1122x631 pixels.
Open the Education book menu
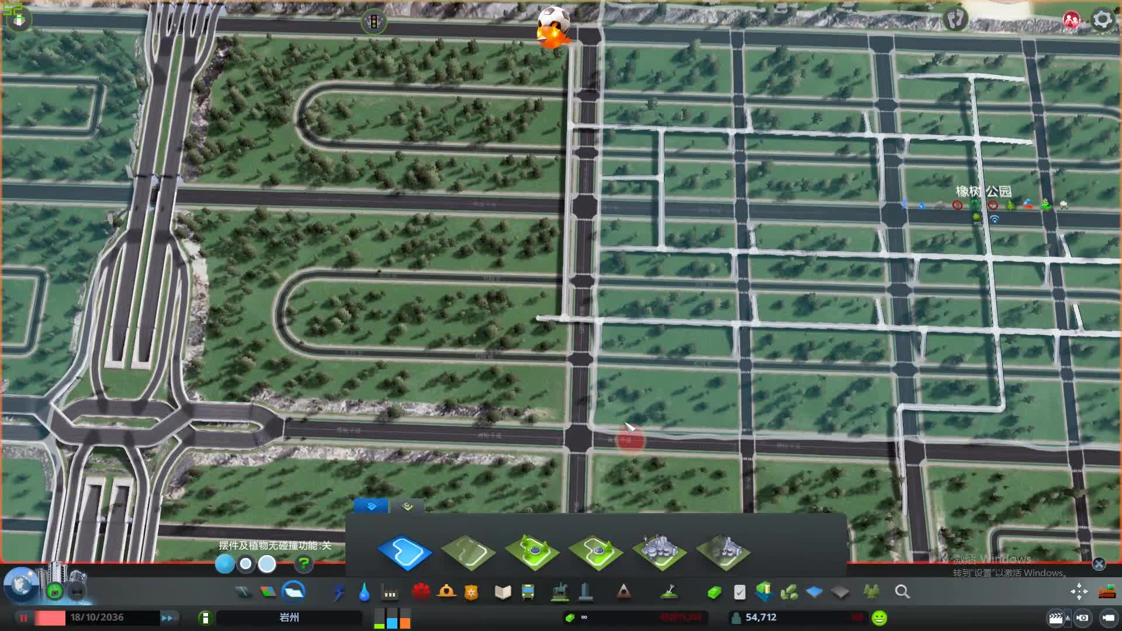click(x=503, y=592)
